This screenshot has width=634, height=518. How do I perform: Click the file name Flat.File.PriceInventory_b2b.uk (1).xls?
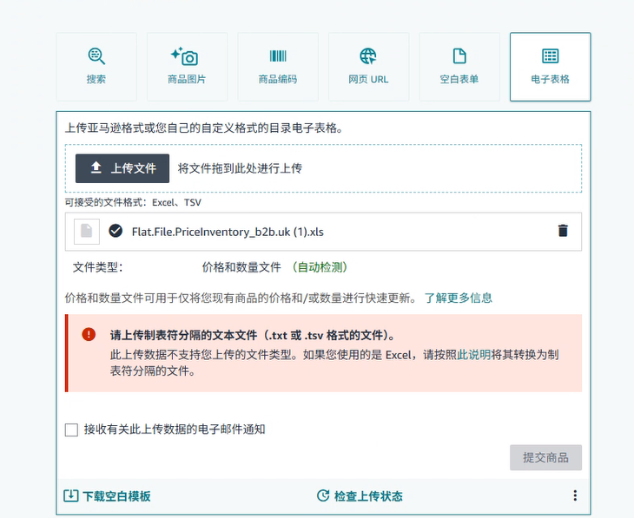pyautogui.click(x=228, y=232)
